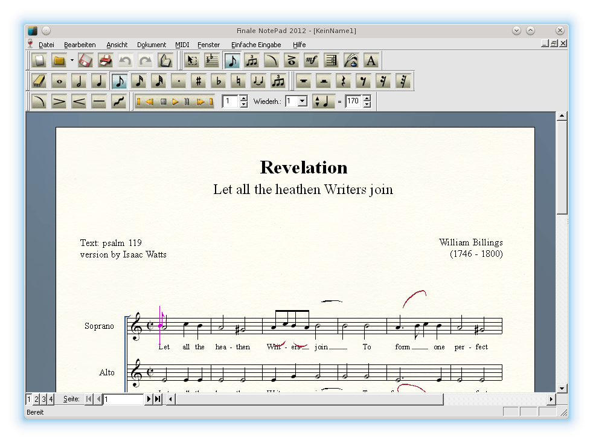Insert a half rest
This screenshot has height=443, width=593.
[x=323, y=81]
